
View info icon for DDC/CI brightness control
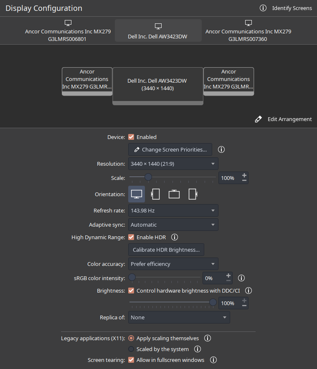point(249,291)
